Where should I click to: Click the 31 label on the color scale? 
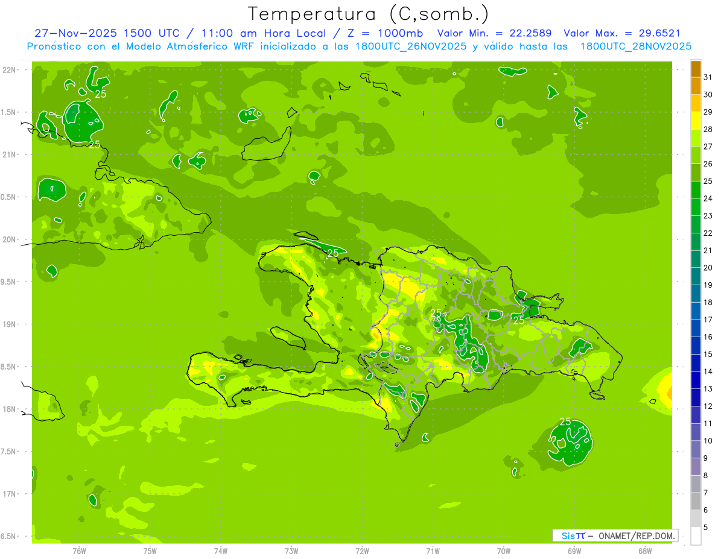tap(708, 77)
